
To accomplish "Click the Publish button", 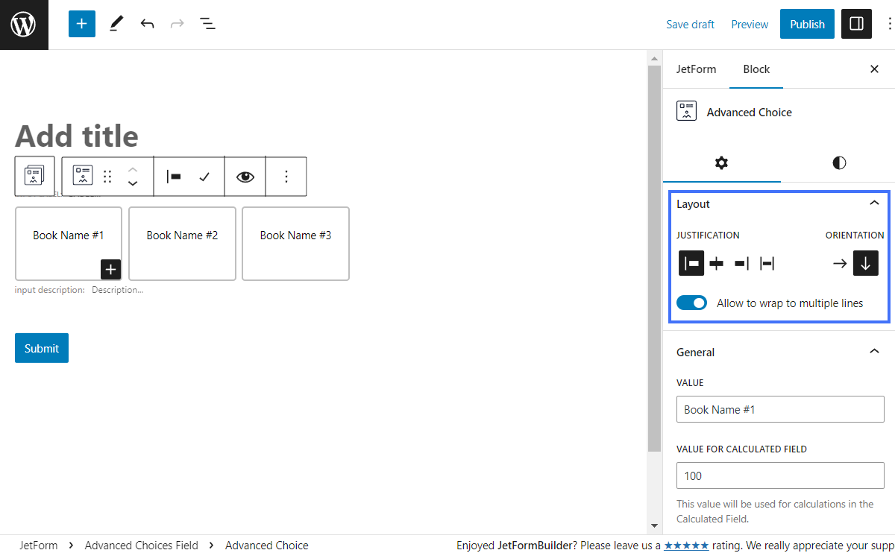I will coord(807,24).
